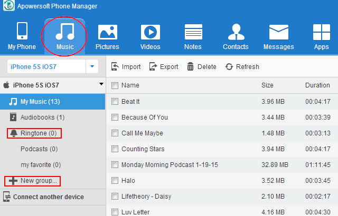The height and width of the screenshot is (216, 338).
Task: Open the iPhone 5S iOS7 device dropdown
Action: pos(92,67)
